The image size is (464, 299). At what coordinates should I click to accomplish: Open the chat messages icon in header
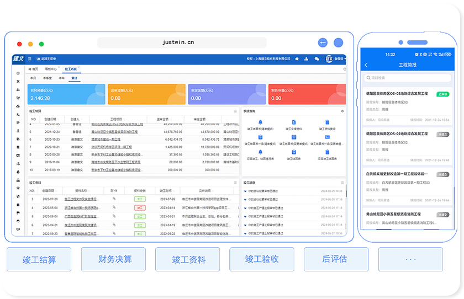pyautogui.click(x=317, y=58)
